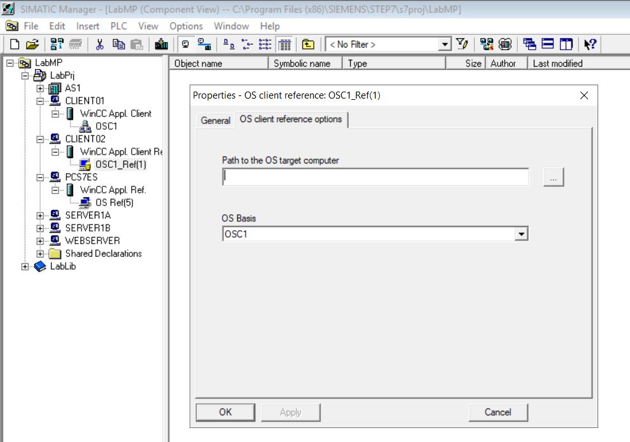Viewport: 630px width, 442px height.
Task: Expand the Shared Declarations folder
Action: [x=40, y=254]
